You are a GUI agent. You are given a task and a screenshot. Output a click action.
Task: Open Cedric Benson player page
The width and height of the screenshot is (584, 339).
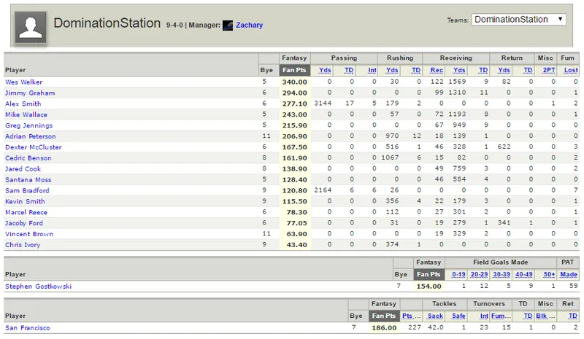coord(28,157)
